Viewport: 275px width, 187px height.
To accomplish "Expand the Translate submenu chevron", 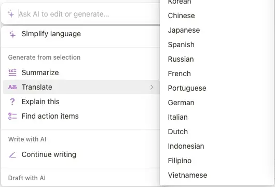I will click(152, 87).
